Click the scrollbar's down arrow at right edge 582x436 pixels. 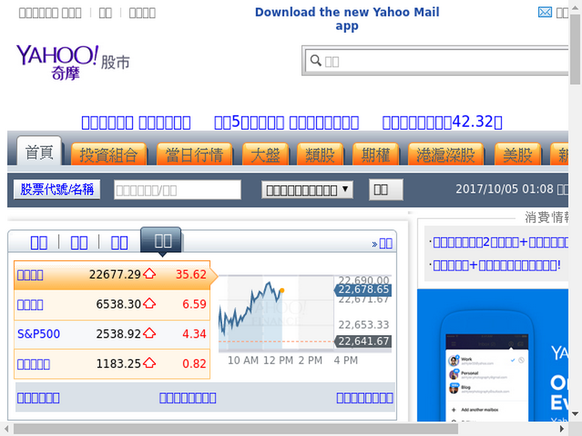click(575, 414)
